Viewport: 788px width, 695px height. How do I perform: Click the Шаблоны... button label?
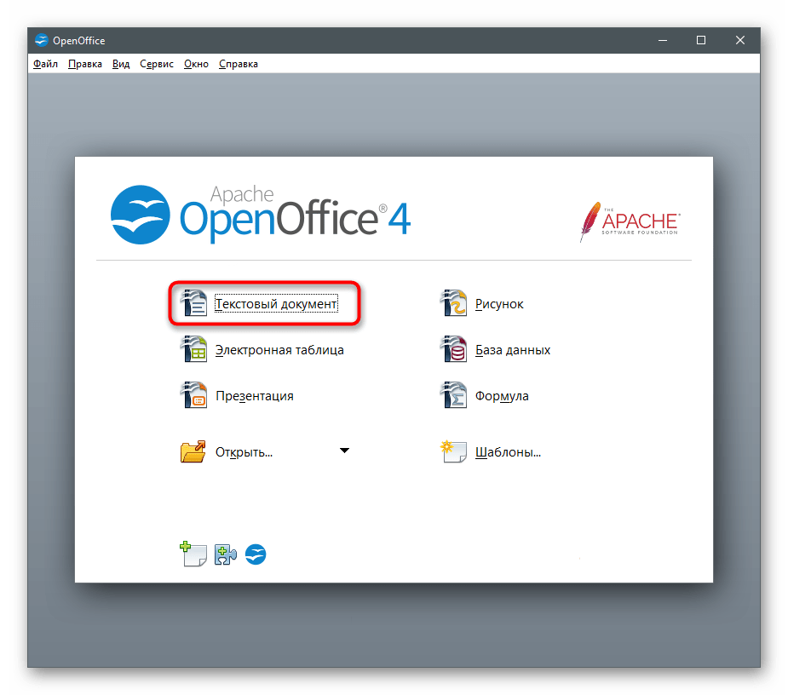pyautogui.click(x=508, y=452)
